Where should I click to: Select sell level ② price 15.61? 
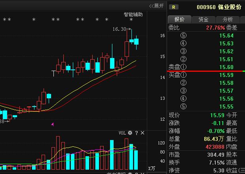[226, 59]
